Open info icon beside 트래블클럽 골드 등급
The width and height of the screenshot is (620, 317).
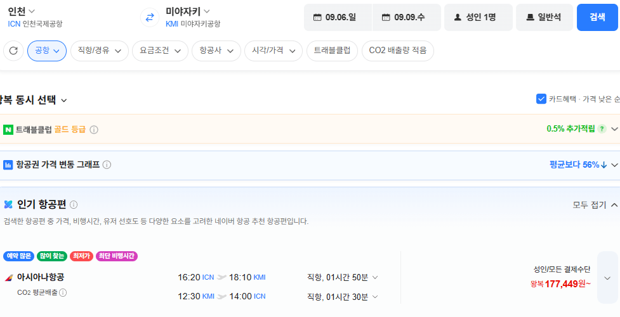point(94,130)
